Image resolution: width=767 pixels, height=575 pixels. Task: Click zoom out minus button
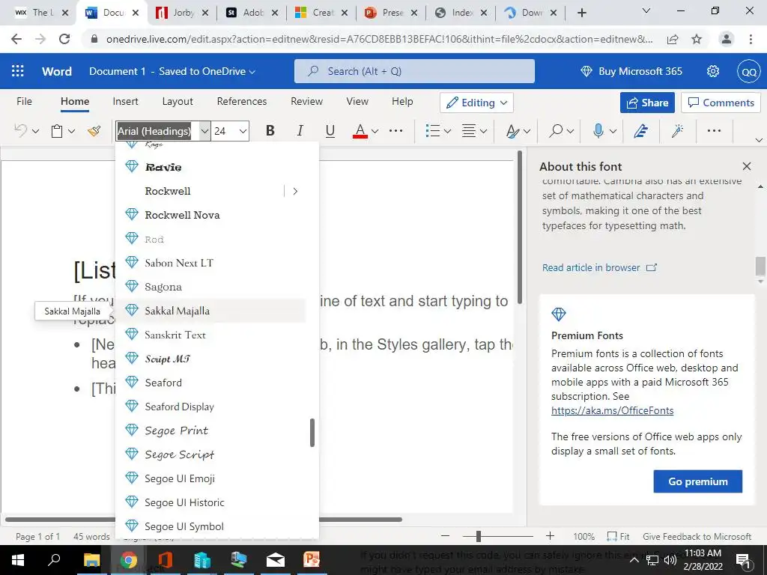[x=445, y=536]
